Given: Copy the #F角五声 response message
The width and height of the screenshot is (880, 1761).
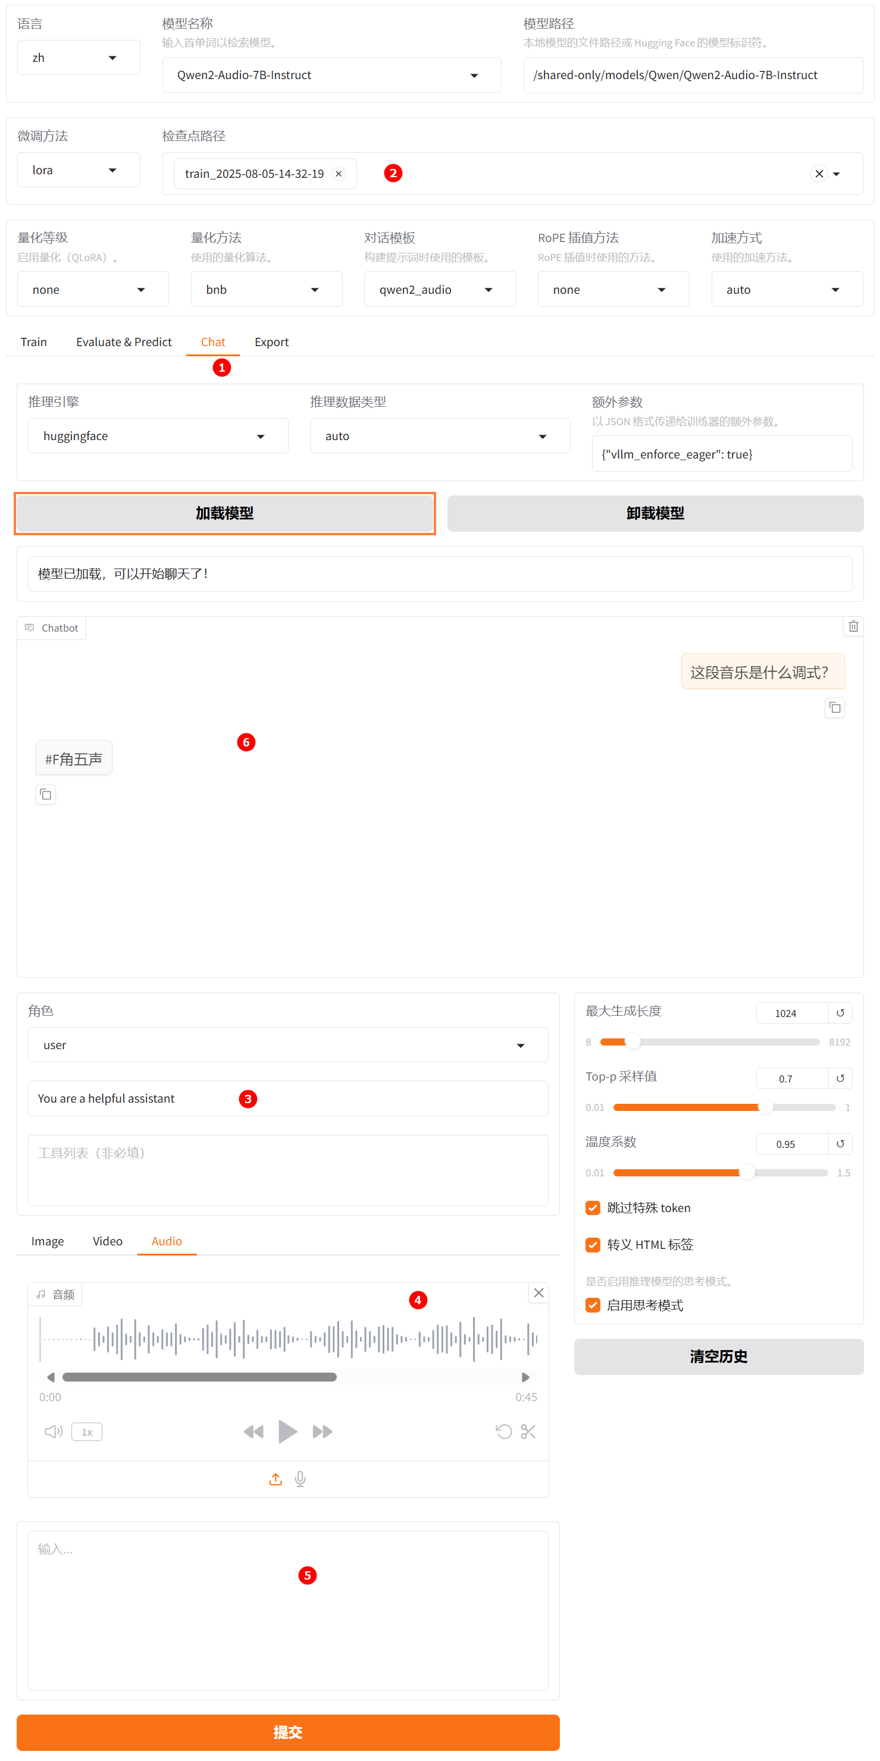Looking at the screenshot, I should coord(46,794).
